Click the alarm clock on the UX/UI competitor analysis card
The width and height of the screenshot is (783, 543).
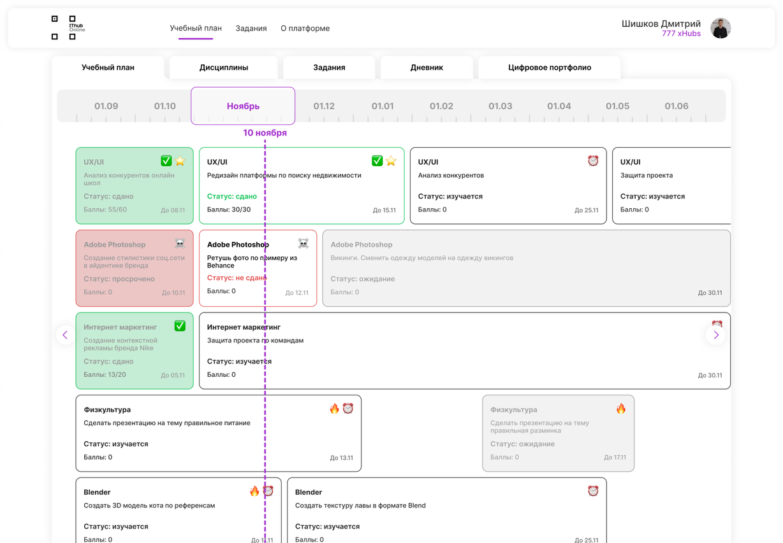tap(593, 161)
